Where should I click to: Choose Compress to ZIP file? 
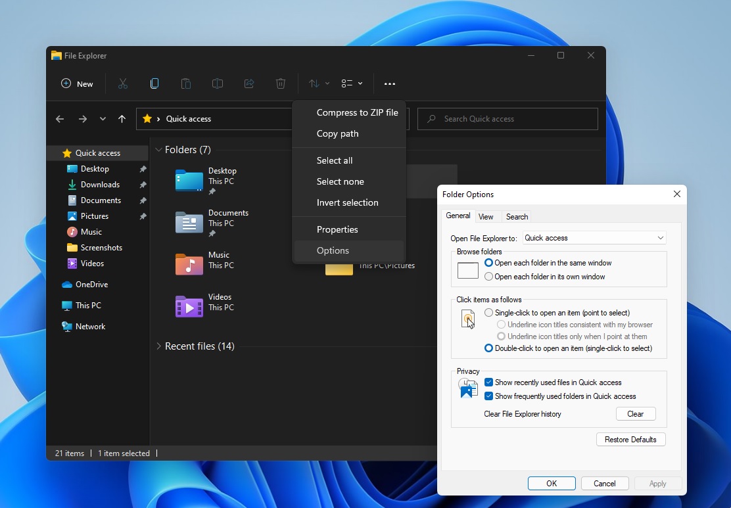tap(349, 112)
